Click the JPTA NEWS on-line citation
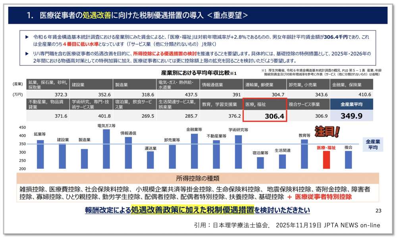Image resolution: width=397 pixels, height=238 pixels. [x=287, y=225]
